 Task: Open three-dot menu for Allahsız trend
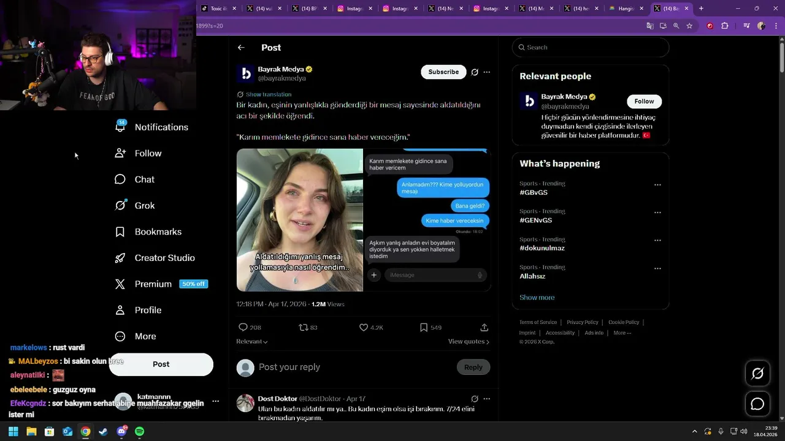pos(657,268)
